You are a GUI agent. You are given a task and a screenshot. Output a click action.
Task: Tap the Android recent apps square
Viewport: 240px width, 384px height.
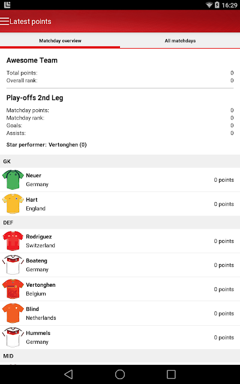point(171,374)
